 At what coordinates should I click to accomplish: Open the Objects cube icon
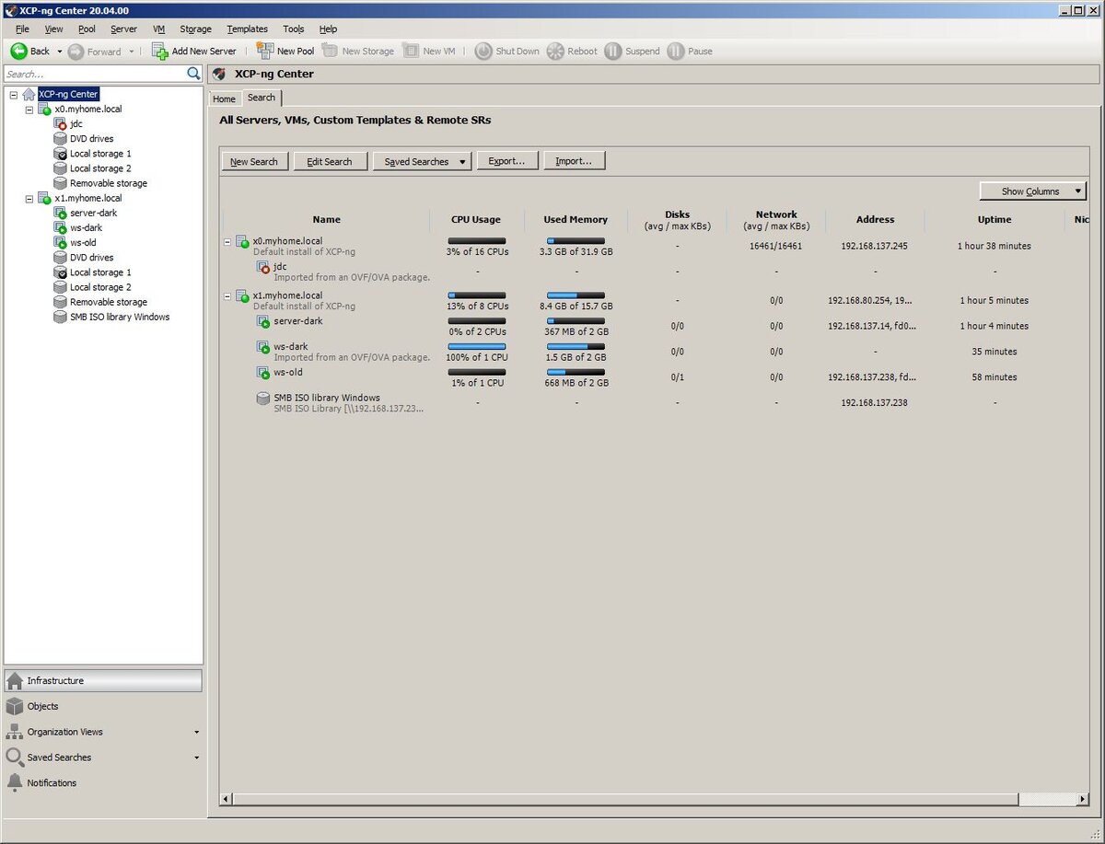(x=15, y=706)
